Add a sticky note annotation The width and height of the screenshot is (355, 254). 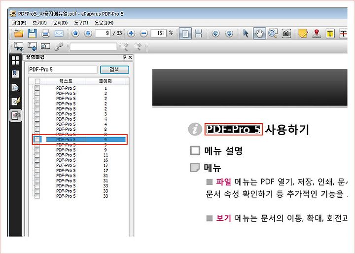click(x=303, y=34)
